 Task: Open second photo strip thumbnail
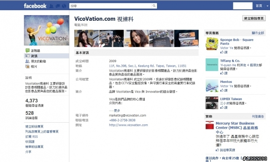tap(111, 38)
